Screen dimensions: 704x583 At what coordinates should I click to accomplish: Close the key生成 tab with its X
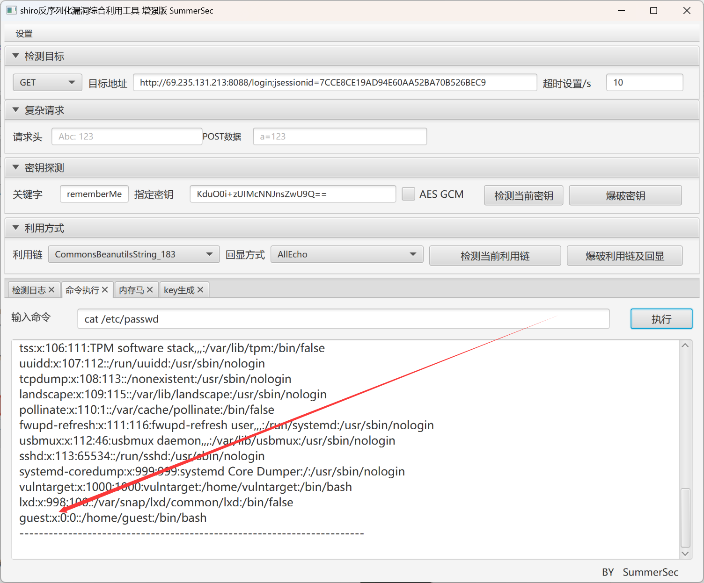click(x=200, y=290)
